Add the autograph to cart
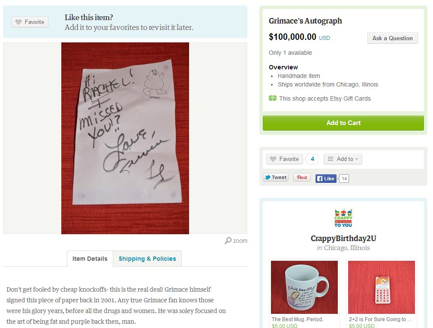This screenshot has width=433, height=328. (x=343, y=123)
